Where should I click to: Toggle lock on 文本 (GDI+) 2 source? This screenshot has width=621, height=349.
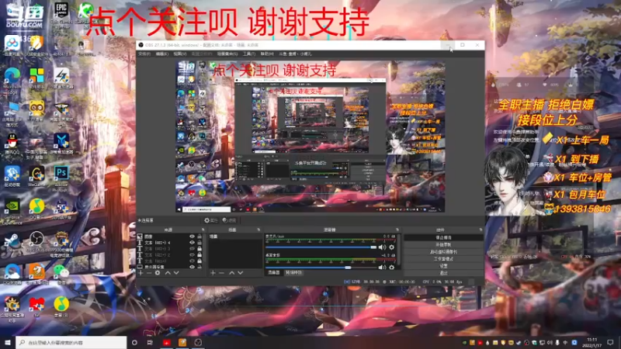199,255
